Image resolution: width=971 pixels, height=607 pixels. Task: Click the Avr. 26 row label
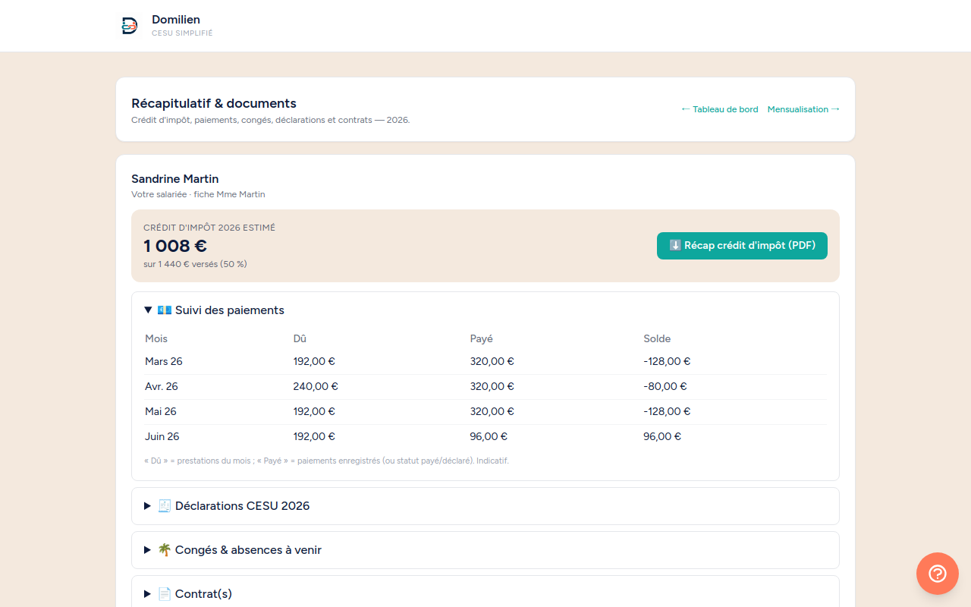coord(162,386)
